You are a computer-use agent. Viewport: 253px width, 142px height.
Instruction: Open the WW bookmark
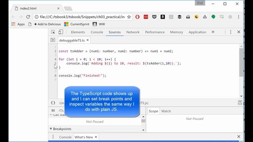point(99,24)
